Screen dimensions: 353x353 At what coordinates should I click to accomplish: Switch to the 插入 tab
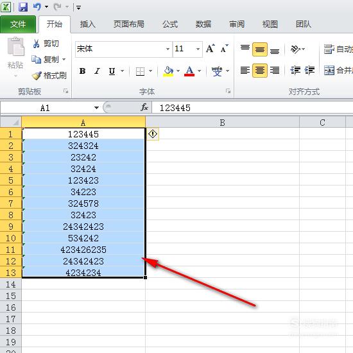[88, 24]
